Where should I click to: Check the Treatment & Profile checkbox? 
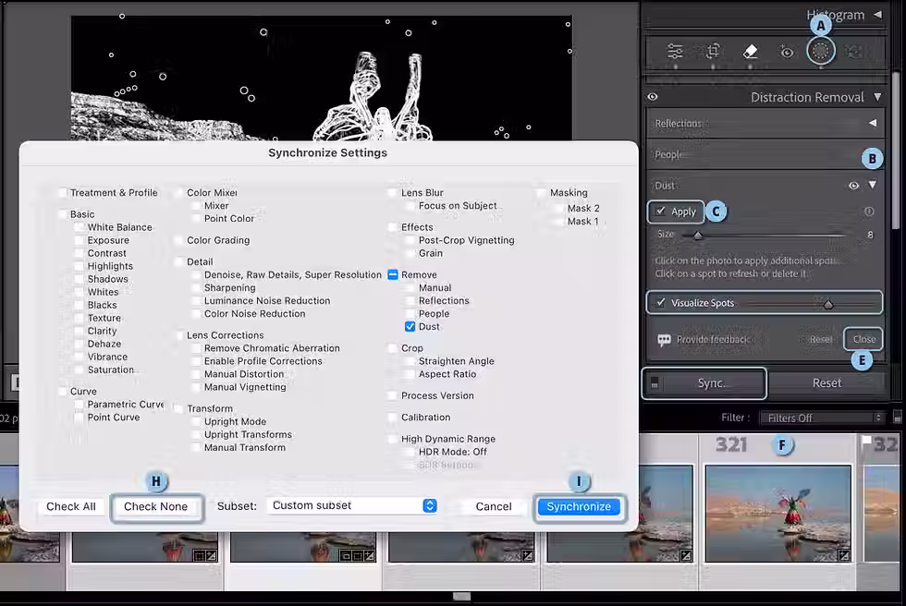click(x=62, y=193)
